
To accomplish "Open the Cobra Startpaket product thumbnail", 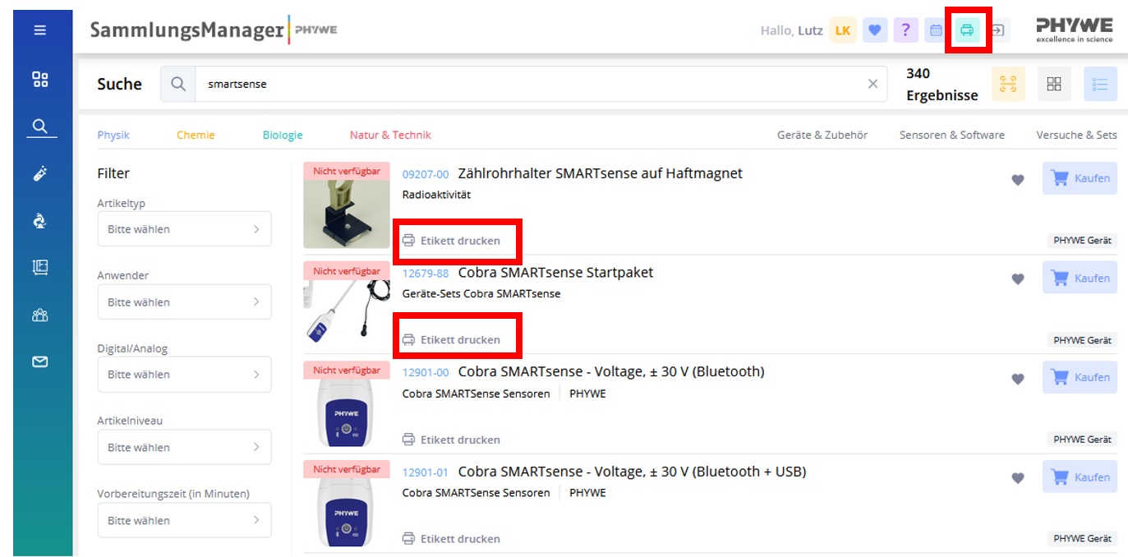I will point(347,305).
